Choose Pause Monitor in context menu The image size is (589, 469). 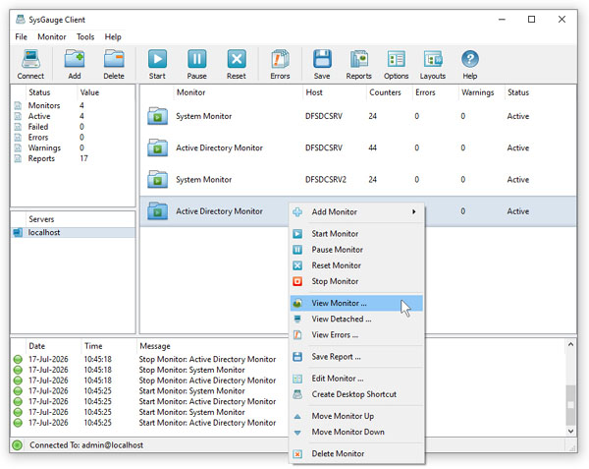point(356,250)
